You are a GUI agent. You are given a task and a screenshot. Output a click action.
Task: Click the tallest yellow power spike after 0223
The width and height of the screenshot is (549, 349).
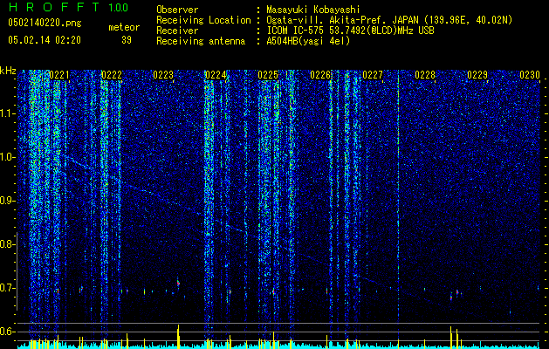click(178, 336)
